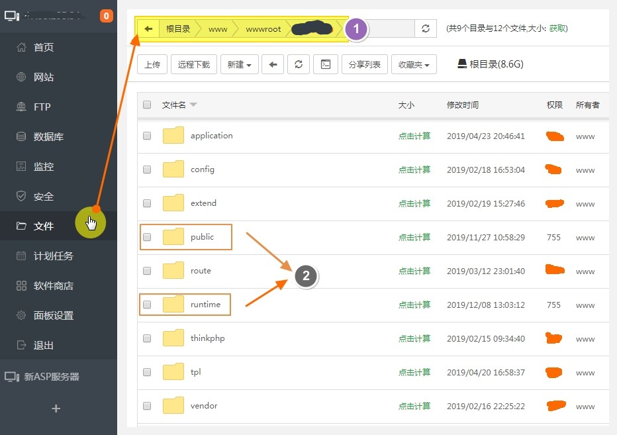Open the public folder icon
The height and width of the screenshot is (435, 617).
[x=172, y=236]
